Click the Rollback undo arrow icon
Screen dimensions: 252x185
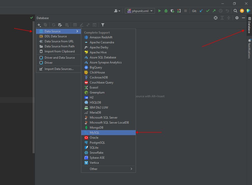pos(227,11)
